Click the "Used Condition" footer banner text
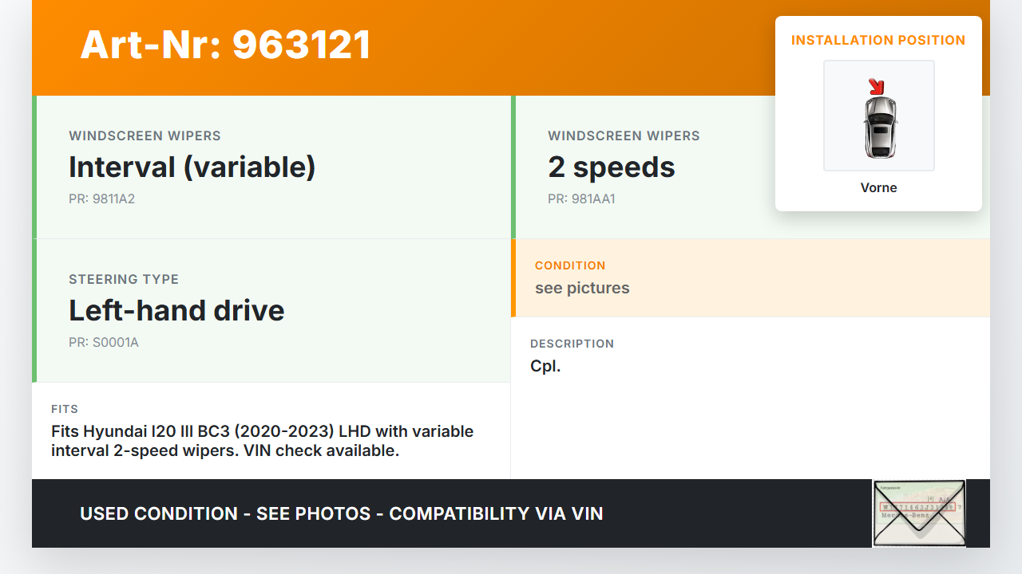Image resolution: width=1022 pixels, height=574 pixels. tap(341, 514)
